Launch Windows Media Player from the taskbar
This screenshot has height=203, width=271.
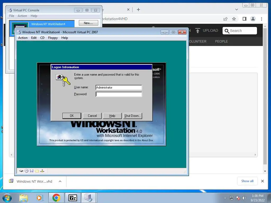[40, 198]
